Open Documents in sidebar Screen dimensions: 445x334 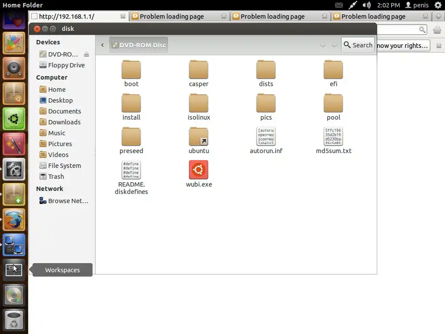coord(60,111)
